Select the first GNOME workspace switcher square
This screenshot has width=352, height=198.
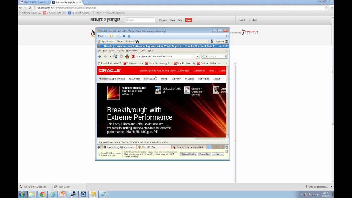209,147
